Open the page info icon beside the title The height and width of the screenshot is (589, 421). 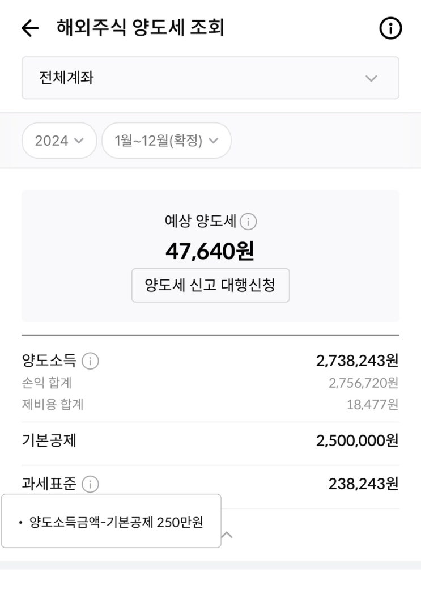pyautogui.click(x=390, y=28)
